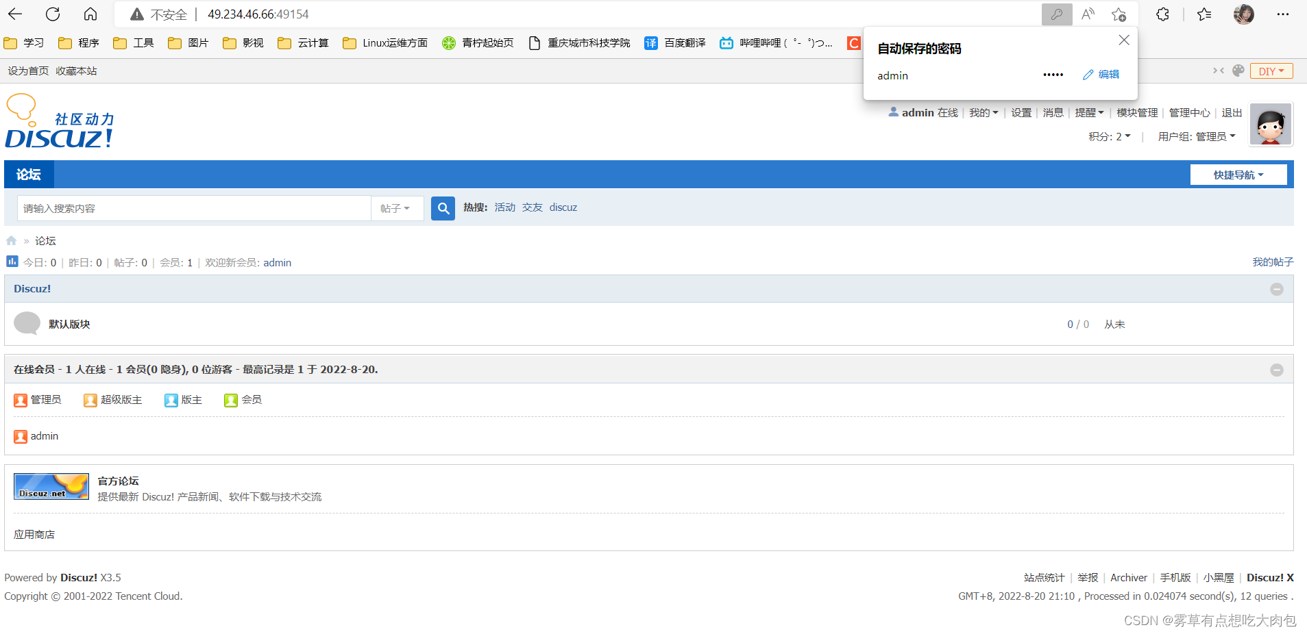Click the saved password key icon

tap(1057, 14)
